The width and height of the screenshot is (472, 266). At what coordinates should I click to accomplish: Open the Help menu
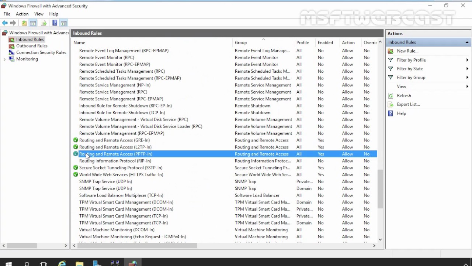pyautogui.click(x=54, y=14)
